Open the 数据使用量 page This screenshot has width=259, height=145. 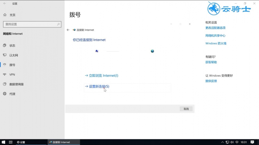click(x=32, y=84)
